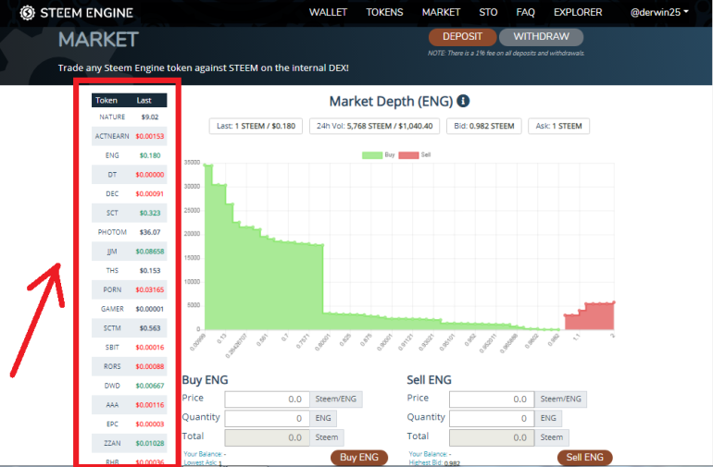Open the FAQ page
Image resolution: width=713 pixels, height=467 pixels.
526,13
